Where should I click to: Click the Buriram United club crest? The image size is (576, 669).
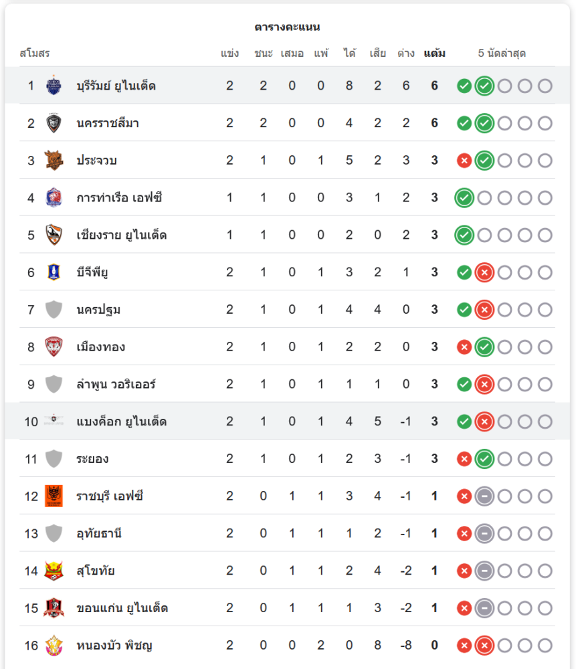(x=54, y=86)
